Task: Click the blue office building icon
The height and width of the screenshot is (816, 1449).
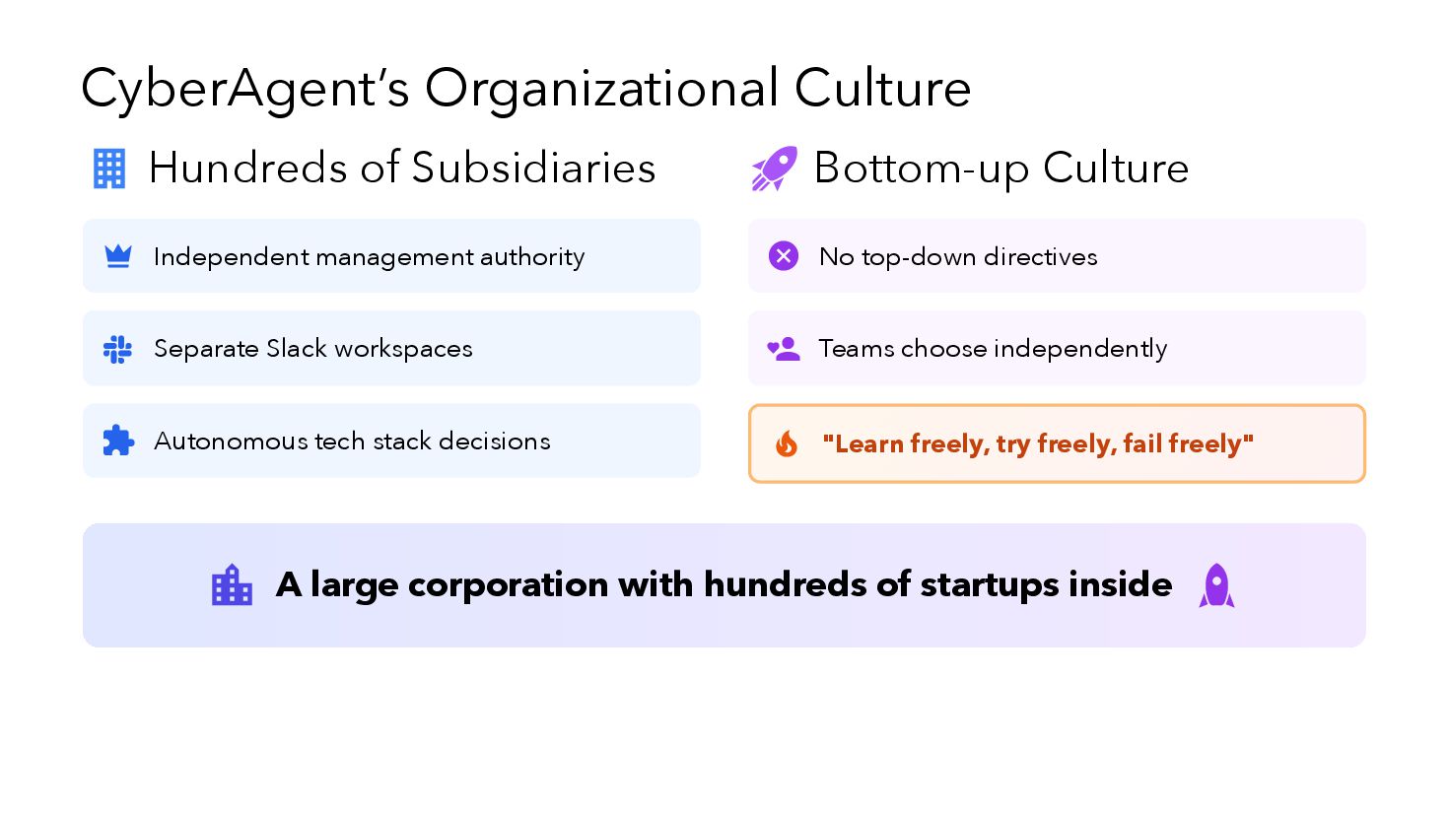Action: [x=109, y=169]
